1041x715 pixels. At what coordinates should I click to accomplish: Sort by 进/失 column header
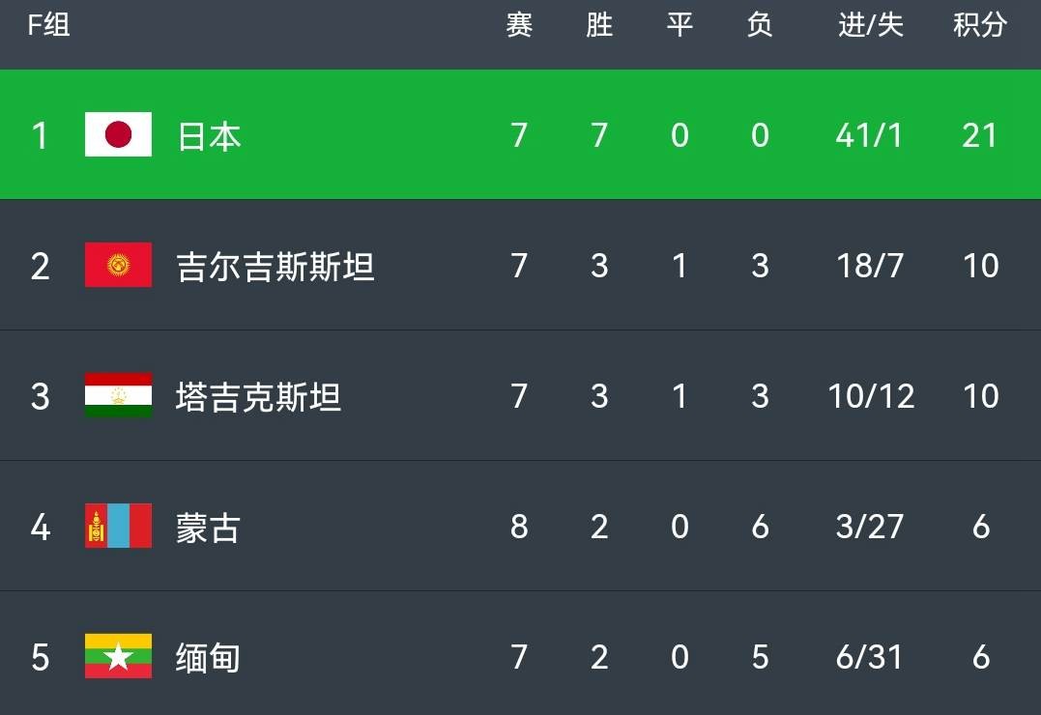coord(870,25)
